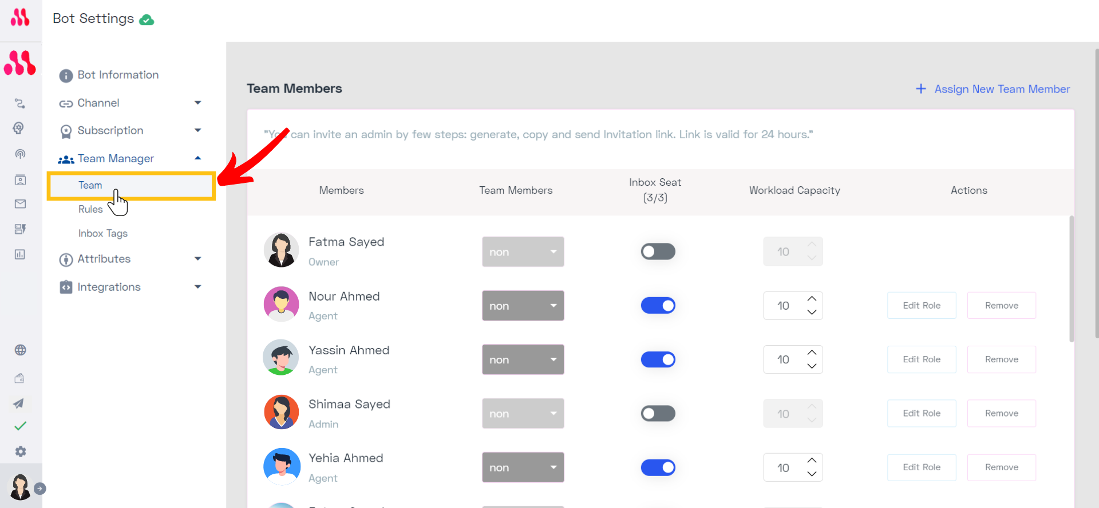Click Remove for Nour Ahmed
Screen dimensions: 1099x508
tap(1001, 306)
